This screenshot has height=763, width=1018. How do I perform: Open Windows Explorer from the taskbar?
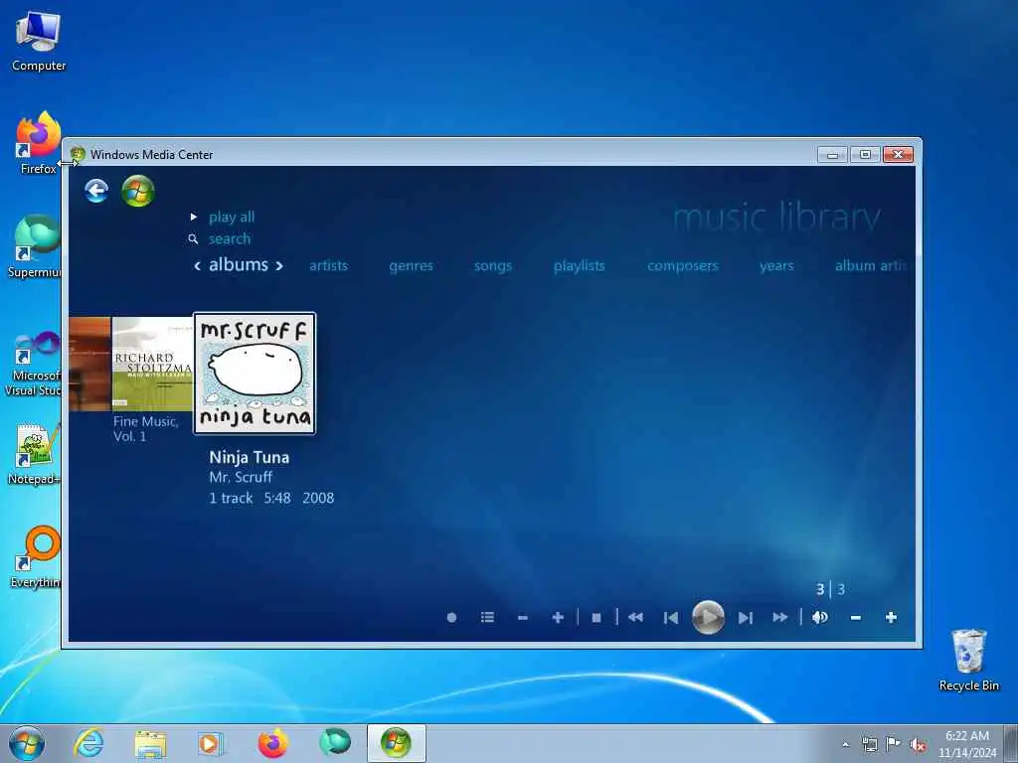coord(150,743)
